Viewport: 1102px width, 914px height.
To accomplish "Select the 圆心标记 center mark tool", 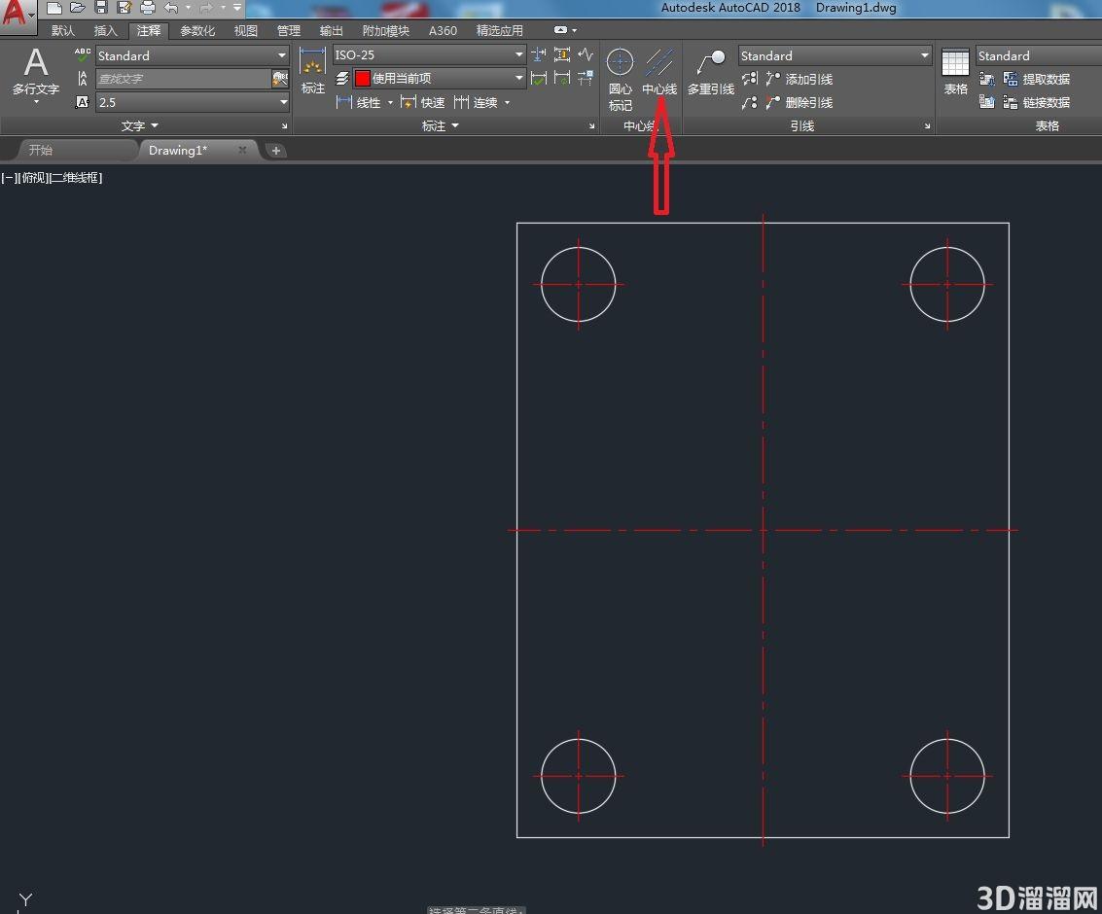I will [x=620, y=80].
